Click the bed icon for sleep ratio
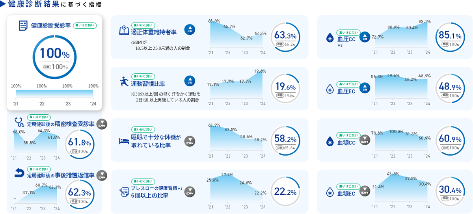 pyautogui.click(x=124, y=141)
